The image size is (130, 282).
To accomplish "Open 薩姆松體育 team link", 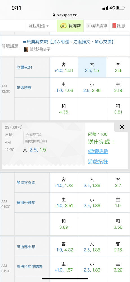I will coord(26,203).
